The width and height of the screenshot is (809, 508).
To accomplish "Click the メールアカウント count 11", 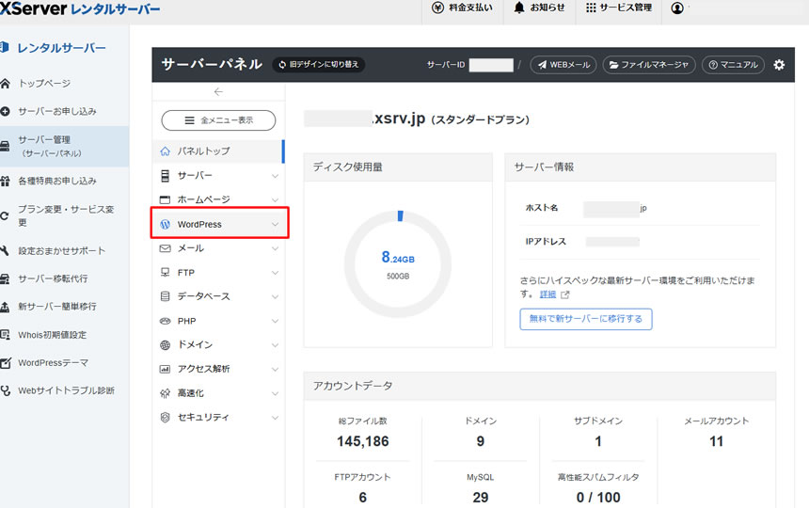I will 716,441.
